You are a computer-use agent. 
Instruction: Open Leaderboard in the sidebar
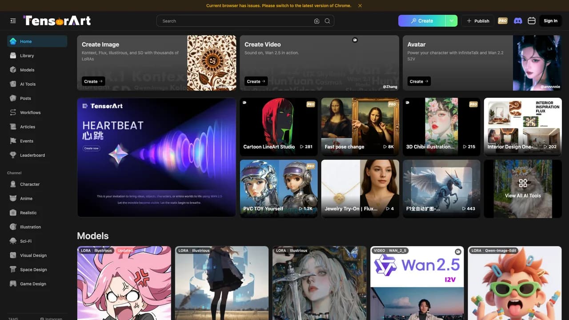(x=37, y=155)
